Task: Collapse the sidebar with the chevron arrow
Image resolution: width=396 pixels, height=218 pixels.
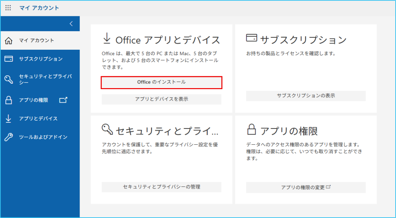Action: [71, 24]
